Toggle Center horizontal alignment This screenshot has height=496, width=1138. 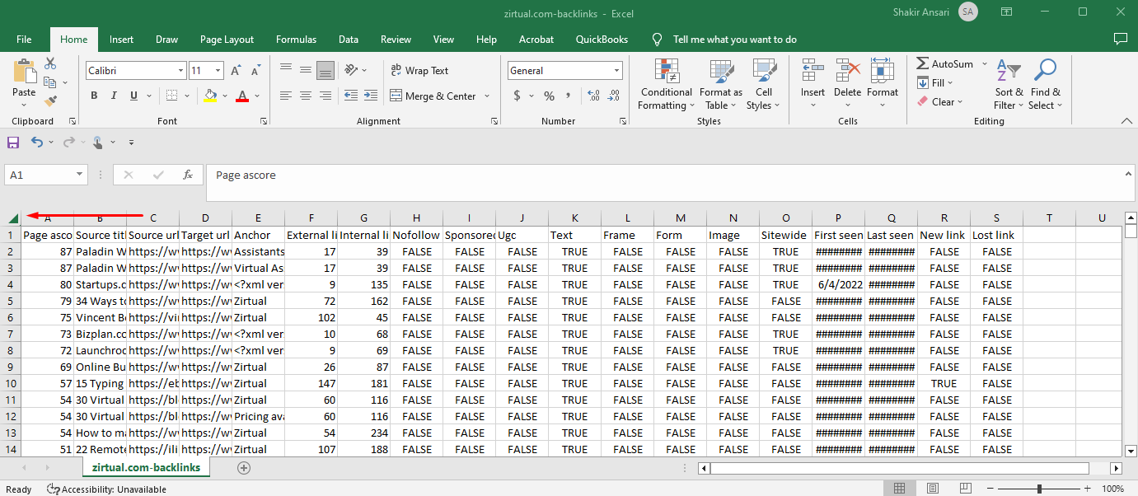(306, 96)
